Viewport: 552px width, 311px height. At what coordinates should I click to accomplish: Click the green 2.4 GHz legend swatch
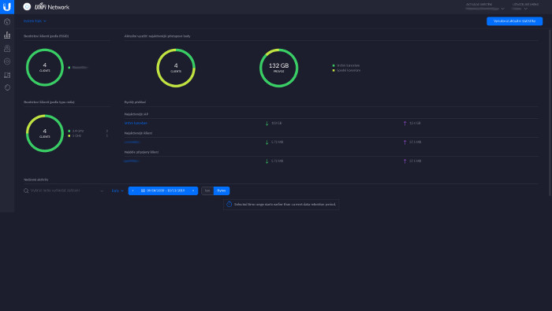(69, 131)
